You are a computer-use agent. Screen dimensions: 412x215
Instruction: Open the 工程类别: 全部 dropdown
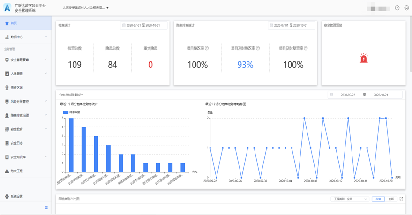350,199
